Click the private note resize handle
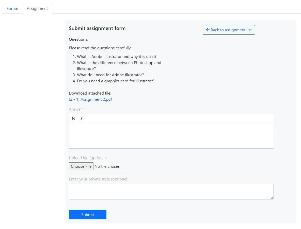301x229 pixels. pyautogui.click(x=272, y=198)
